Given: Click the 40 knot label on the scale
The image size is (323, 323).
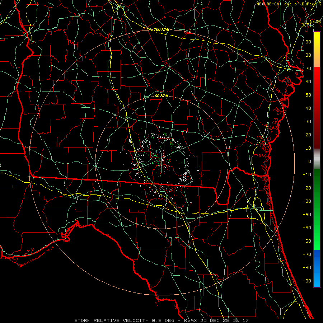Looking at the screenshot, I should 308,108.
